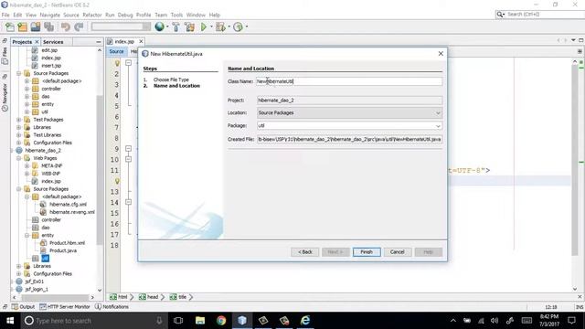Click the green Run Project icon
The width and height of the screenshot is (585, 329).
click(204, 27)
